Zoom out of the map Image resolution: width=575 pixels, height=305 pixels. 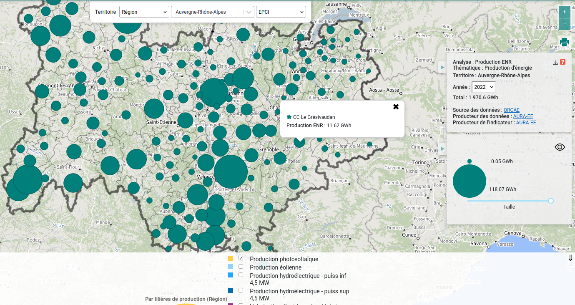tap(564, 24)
